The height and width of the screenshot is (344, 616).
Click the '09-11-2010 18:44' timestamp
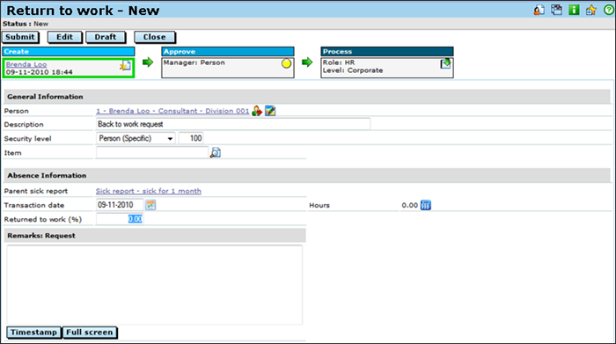40,72
